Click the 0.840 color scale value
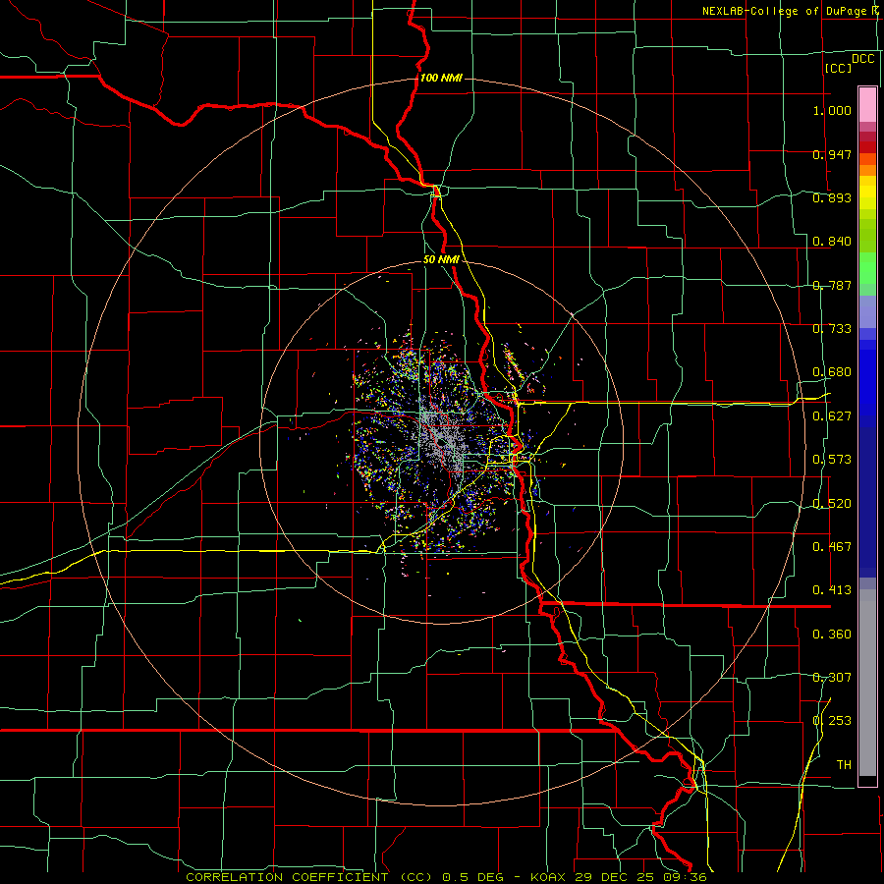 pyautogui.click(x=832, y=242)
